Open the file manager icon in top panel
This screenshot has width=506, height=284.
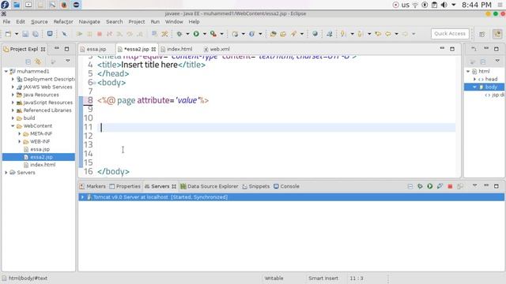(16, 5)
